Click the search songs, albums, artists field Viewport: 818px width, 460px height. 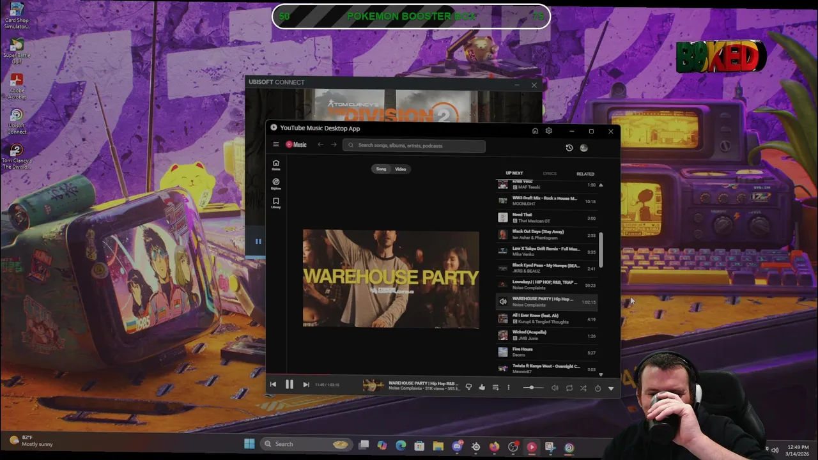(x=414, y=145)
